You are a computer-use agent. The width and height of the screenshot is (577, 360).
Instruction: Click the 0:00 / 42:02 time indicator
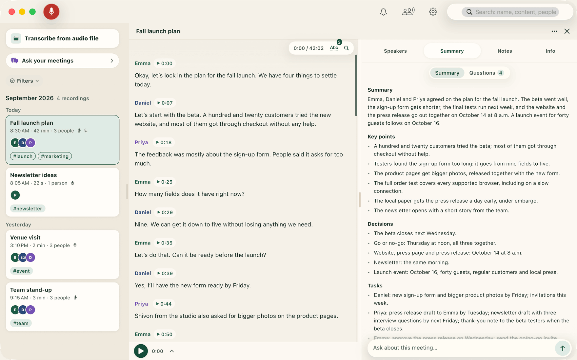(308, 48)
